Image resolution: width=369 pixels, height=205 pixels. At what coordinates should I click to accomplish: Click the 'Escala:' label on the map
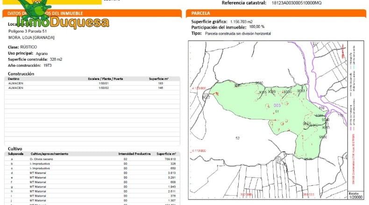pos(354,193)
